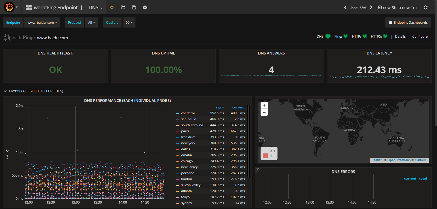This screenshot has height=209, width=437.
Task: Toggle dallas series in legend
Action: tap(185, 149)
